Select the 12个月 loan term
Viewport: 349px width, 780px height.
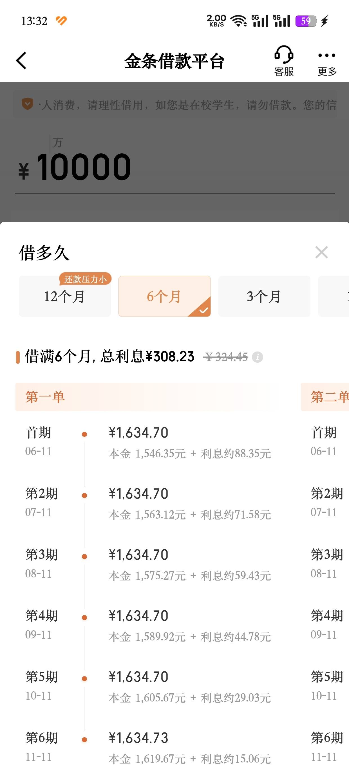coord(65,296)
